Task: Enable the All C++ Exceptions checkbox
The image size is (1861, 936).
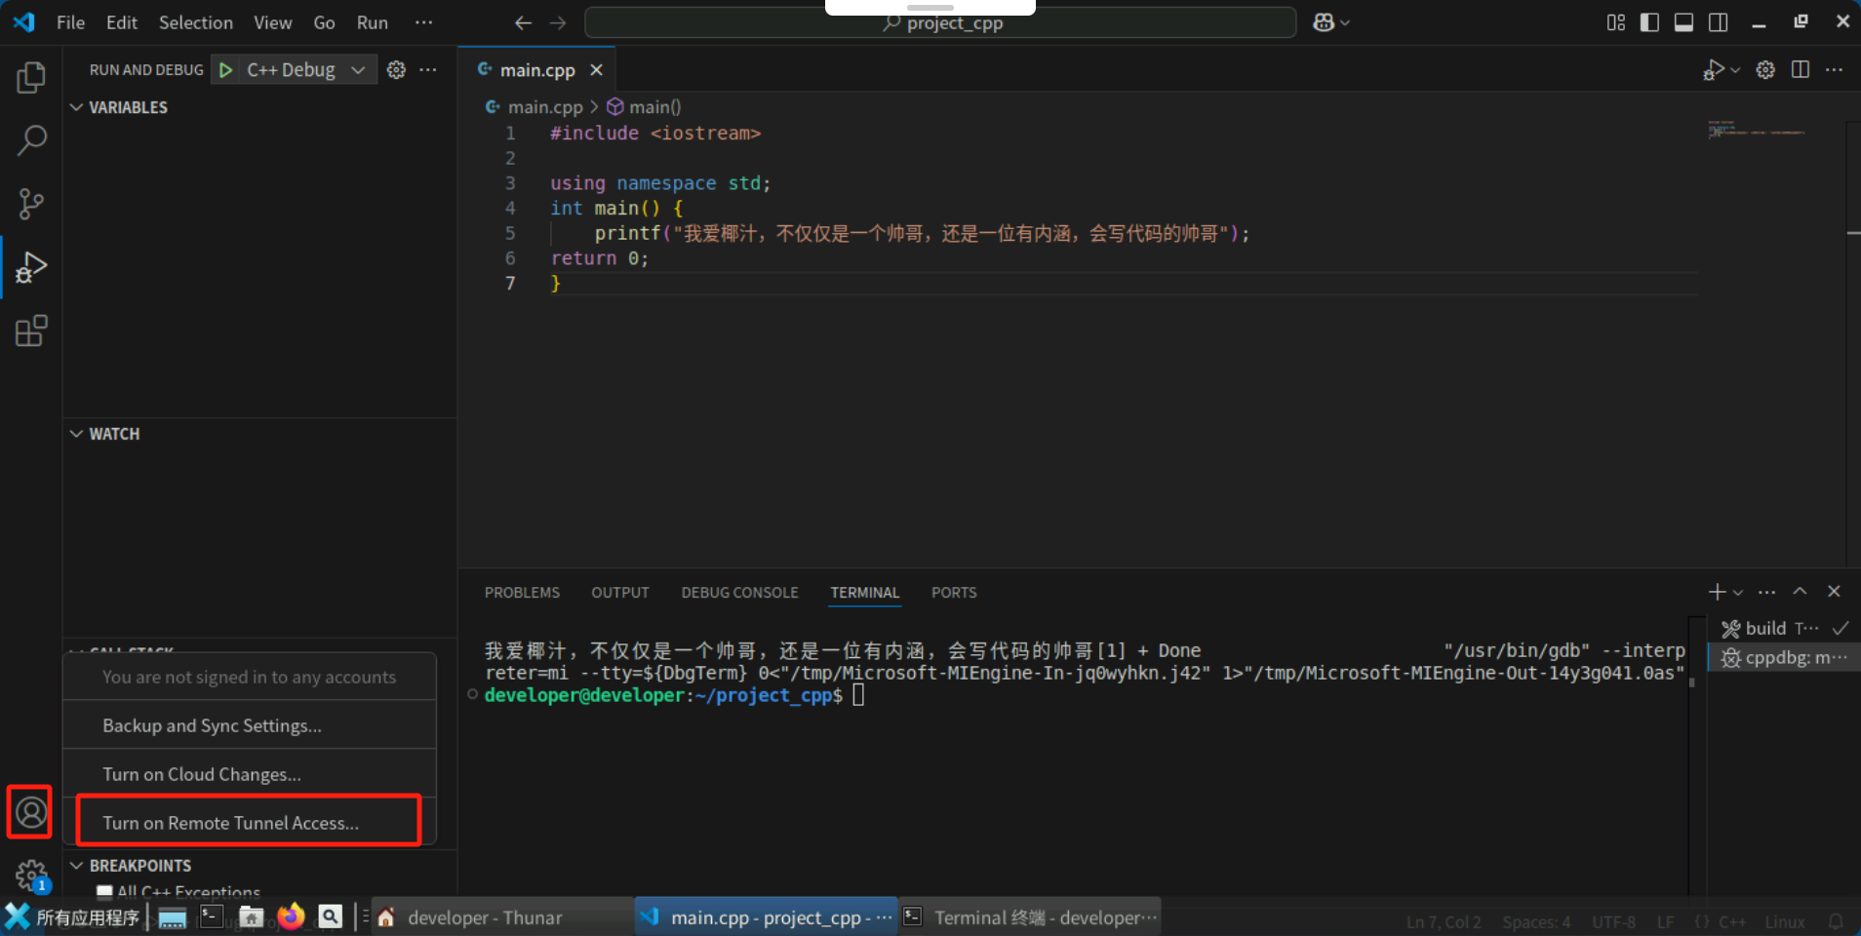Action: point(104,891)
